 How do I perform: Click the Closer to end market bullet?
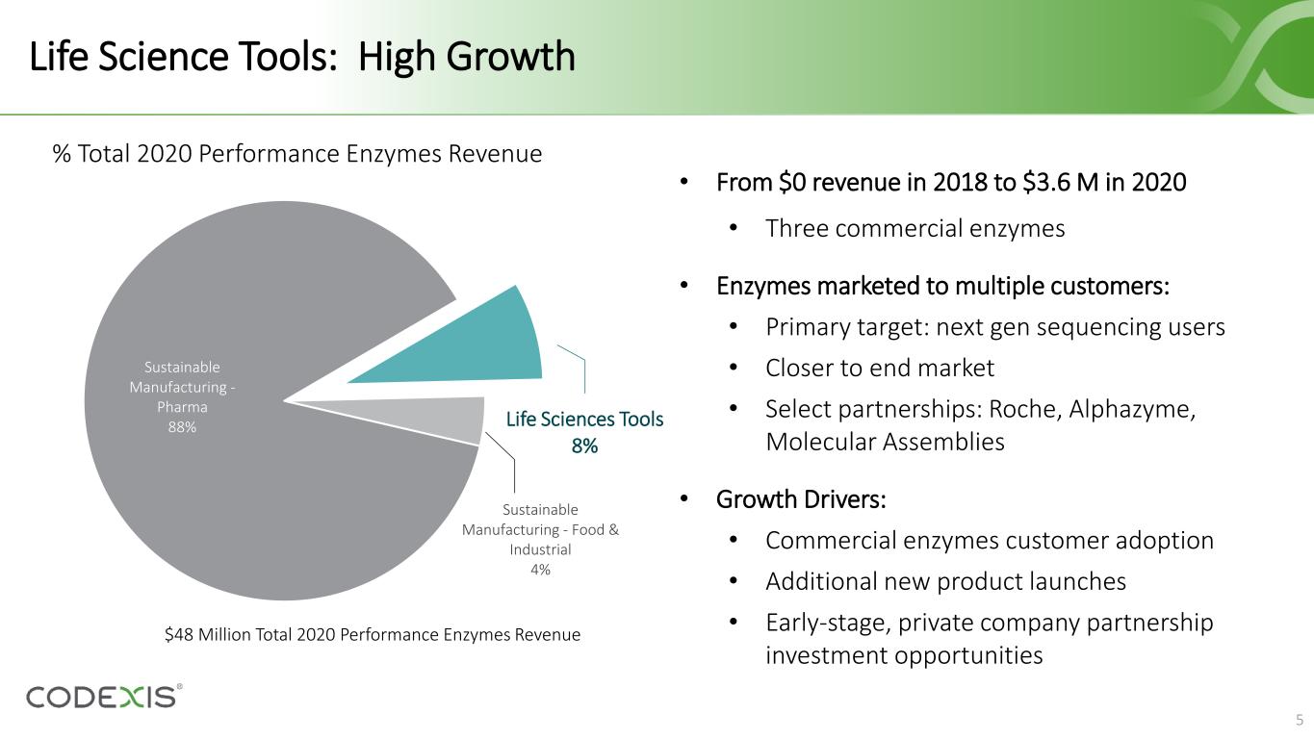pyautogui.click(x=880, y=368)
